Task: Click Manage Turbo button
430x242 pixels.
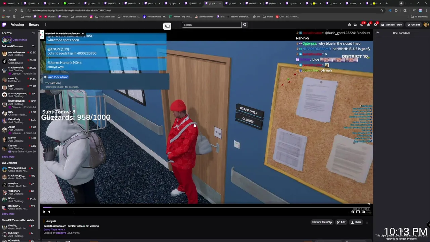Action: (x=391, y=25)
